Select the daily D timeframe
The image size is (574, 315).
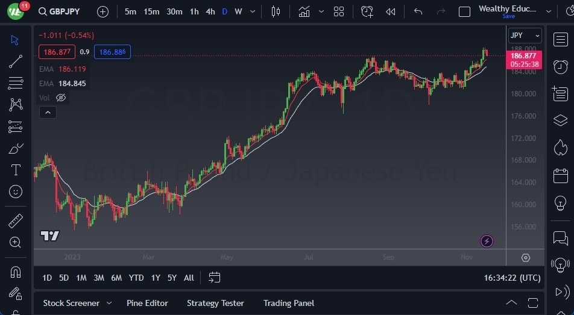tap(224, 11)
